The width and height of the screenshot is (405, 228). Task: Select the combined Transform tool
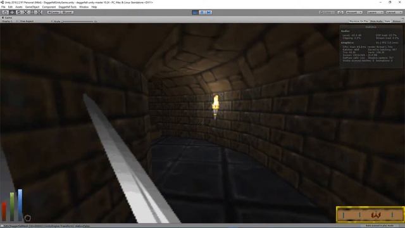[39, 13]
